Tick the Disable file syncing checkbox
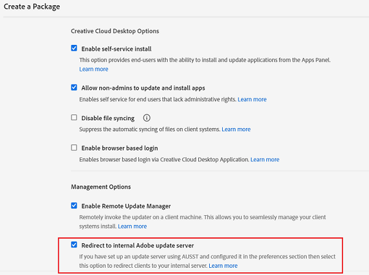The width and height of the screenshot is (369, 275). [74, 118]
